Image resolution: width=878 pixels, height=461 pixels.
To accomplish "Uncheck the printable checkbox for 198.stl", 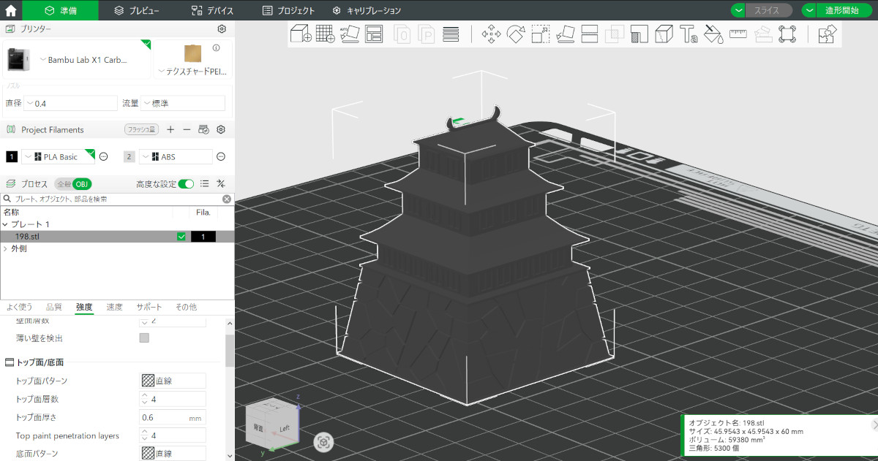I will coord(181,237).
